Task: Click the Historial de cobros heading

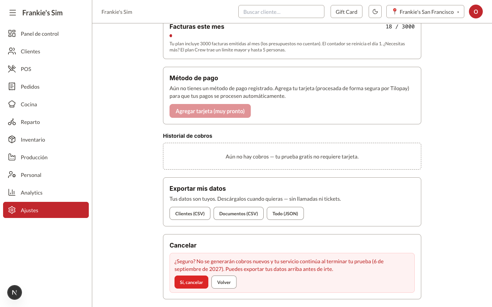Action: tap(188, 136)
